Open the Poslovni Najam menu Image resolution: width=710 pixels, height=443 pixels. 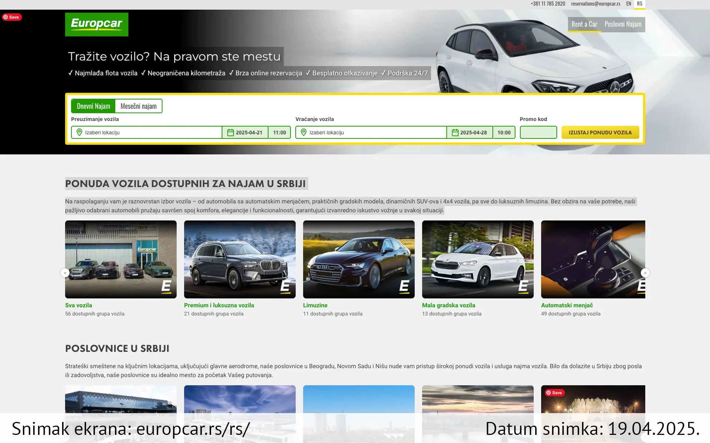pos(623,24)
